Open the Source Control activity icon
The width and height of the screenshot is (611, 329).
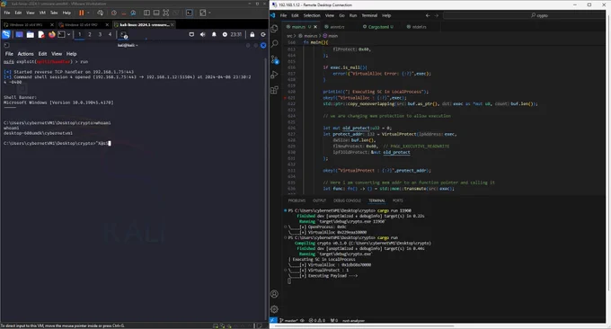coord(274,59)
